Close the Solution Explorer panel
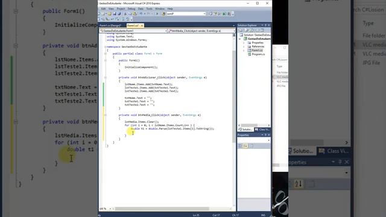 click(269, 25)
